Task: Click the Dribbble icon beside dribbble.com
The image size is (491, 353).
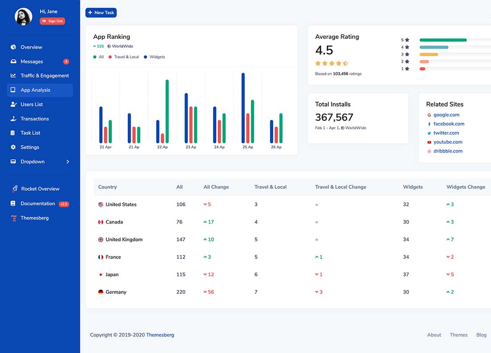Action: 430,151
